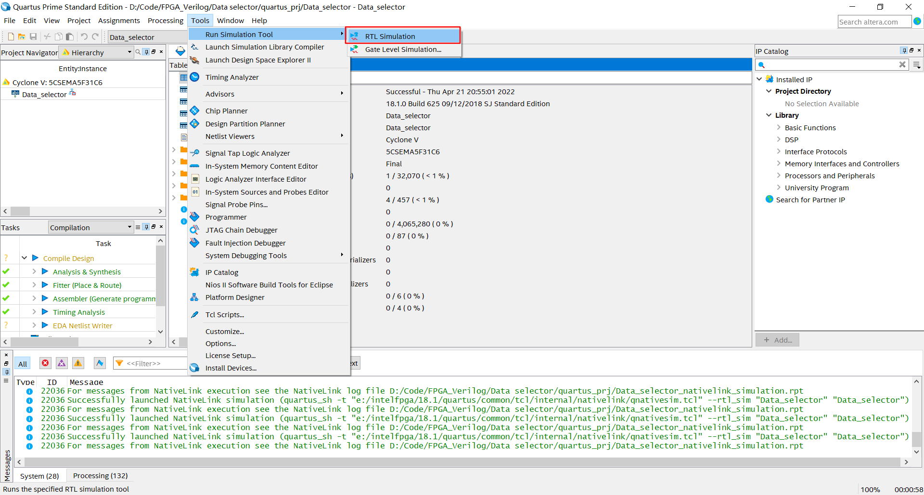924x495 pixels.
Task: Click the Save icon in the toolbar
Action: click(33, 37)
